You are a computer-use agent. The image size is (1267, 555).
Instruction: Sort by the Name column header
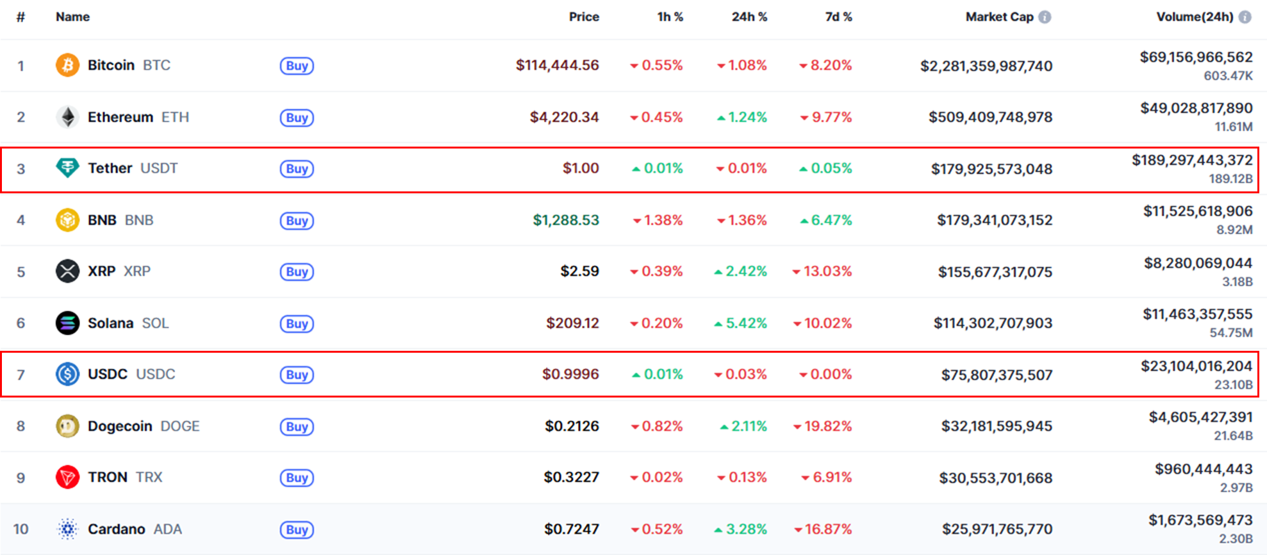(x=72, y=17)
